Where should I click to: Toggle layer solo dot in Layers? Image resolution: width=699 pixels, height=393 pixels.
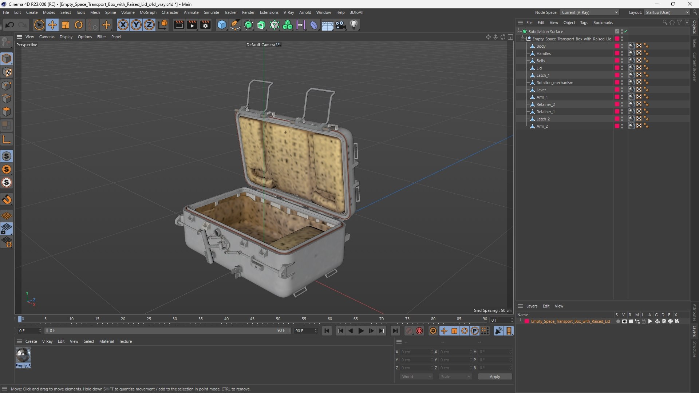[x=618, y=321]
